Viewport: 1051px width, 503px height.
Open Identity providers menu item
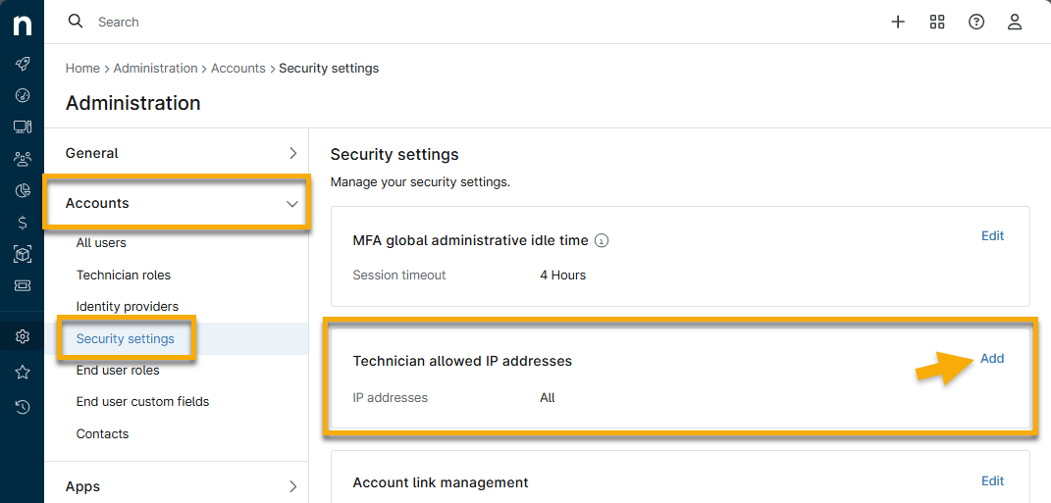click(128, 307)
